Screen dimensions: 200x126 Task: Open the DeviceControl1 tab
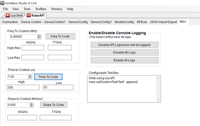(55, 22)
